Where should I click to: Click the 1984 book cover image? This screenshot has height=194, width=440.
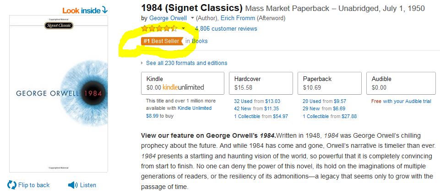click(x=58, y=94)
